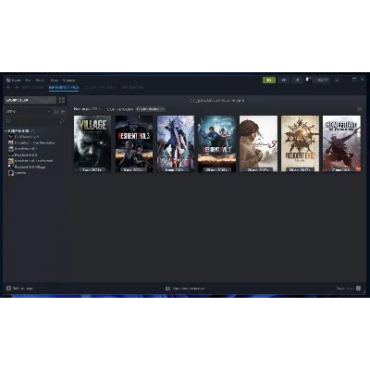
Task: Select Resident Evil 3 in the sidebar list
Action: pos(22,154)
